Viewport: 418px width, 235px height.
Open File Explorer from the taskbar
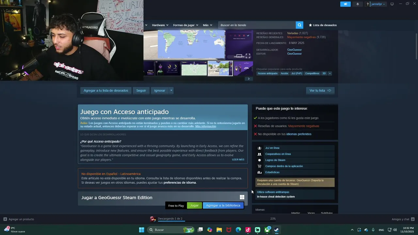point(219,230)
